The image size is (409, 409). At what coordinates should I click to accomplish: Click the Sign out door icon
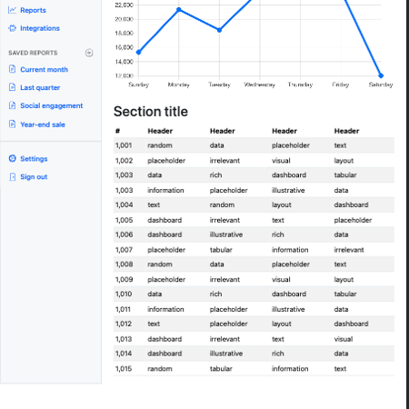pyautogui.click(x=12, y=176)
